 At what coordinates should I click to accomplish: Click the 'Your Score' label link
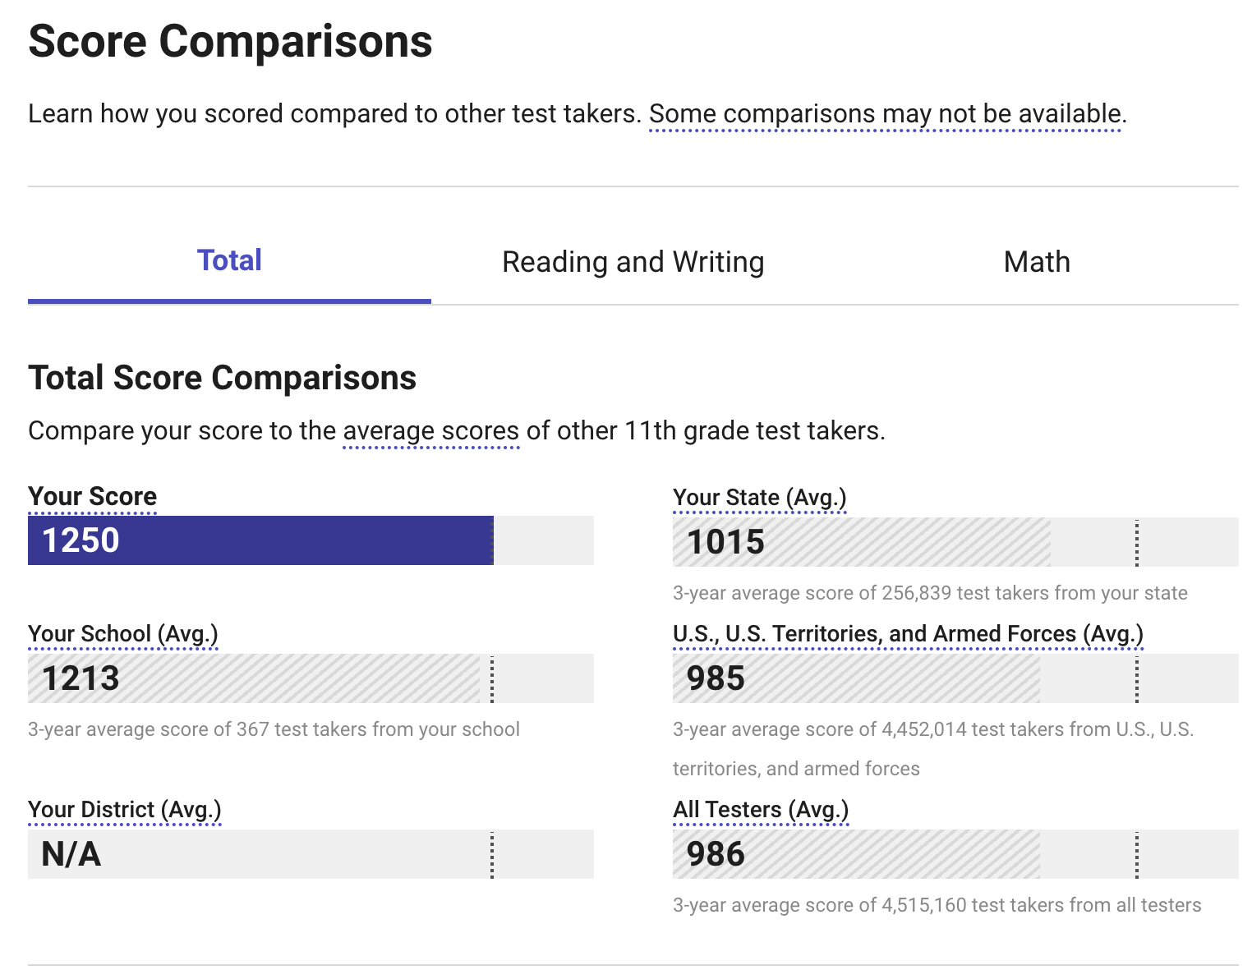(x=92, y=497)
